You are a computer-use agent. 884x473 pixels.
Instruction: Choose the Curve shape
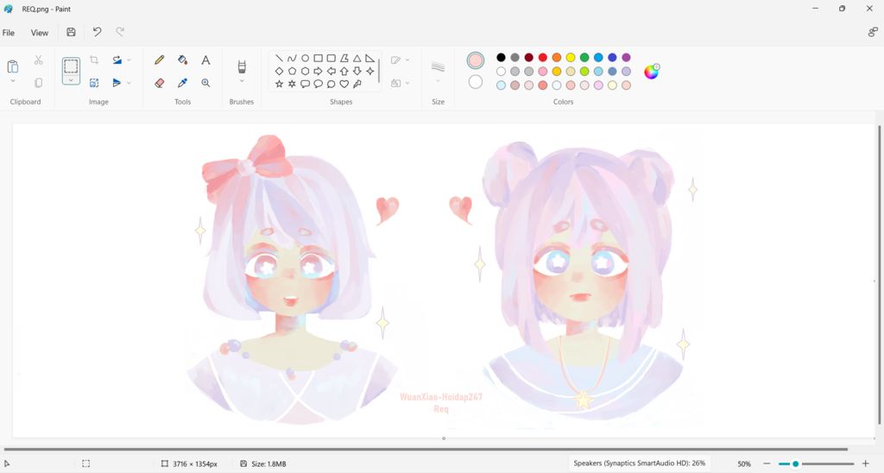[292, 58]
